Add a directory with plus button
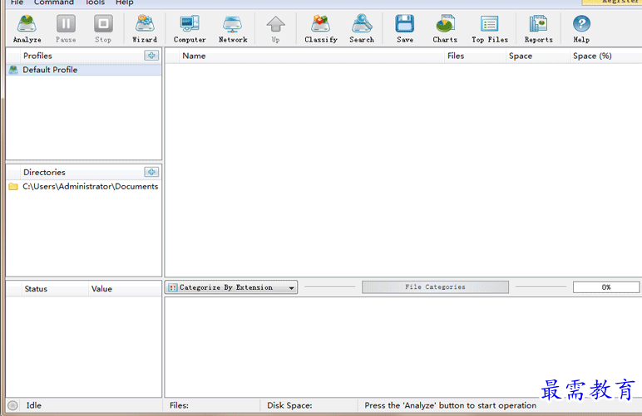 coord(151,172)
